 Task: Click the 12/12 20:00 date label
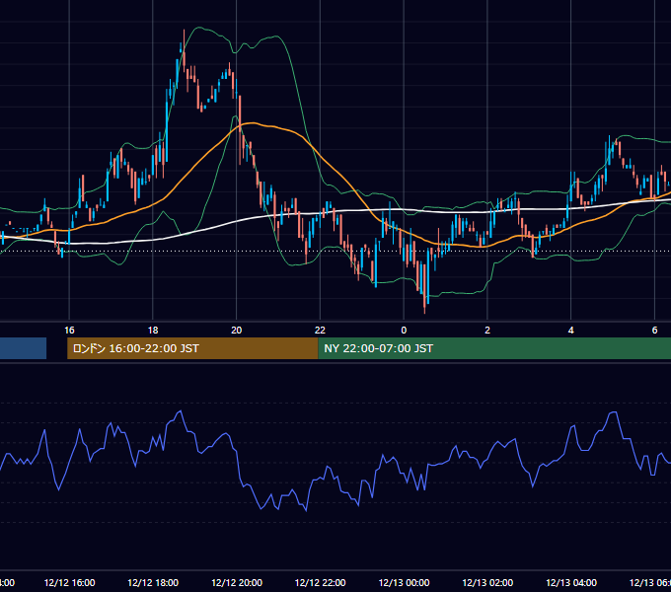[237, 582]
